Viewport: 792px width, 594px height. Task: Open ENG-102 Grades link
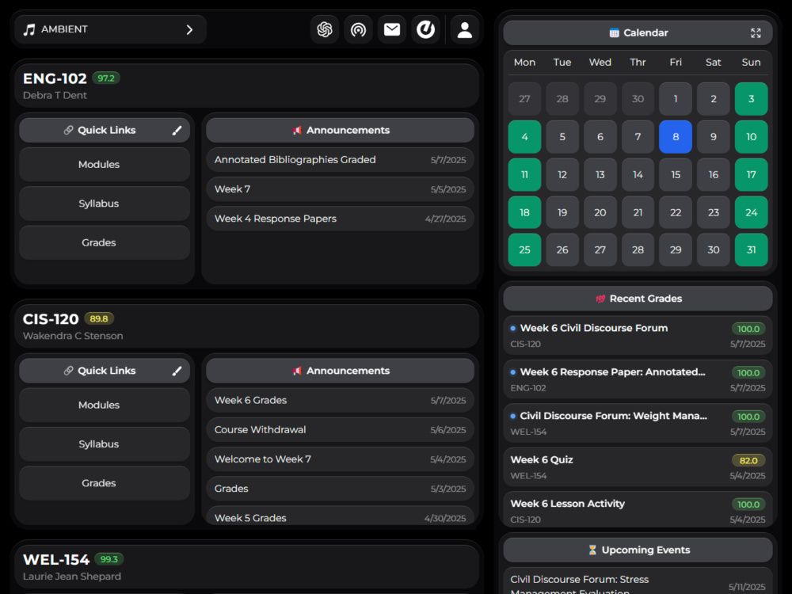(105, 242)
